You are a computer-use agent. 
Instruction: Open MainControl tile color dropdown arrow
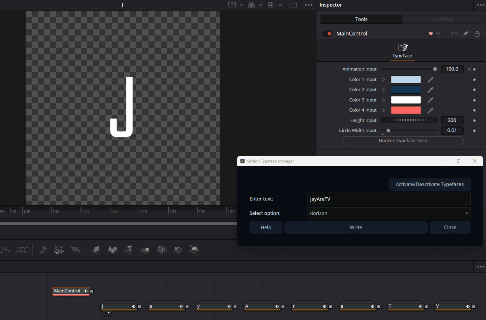[x=438, y=34]
